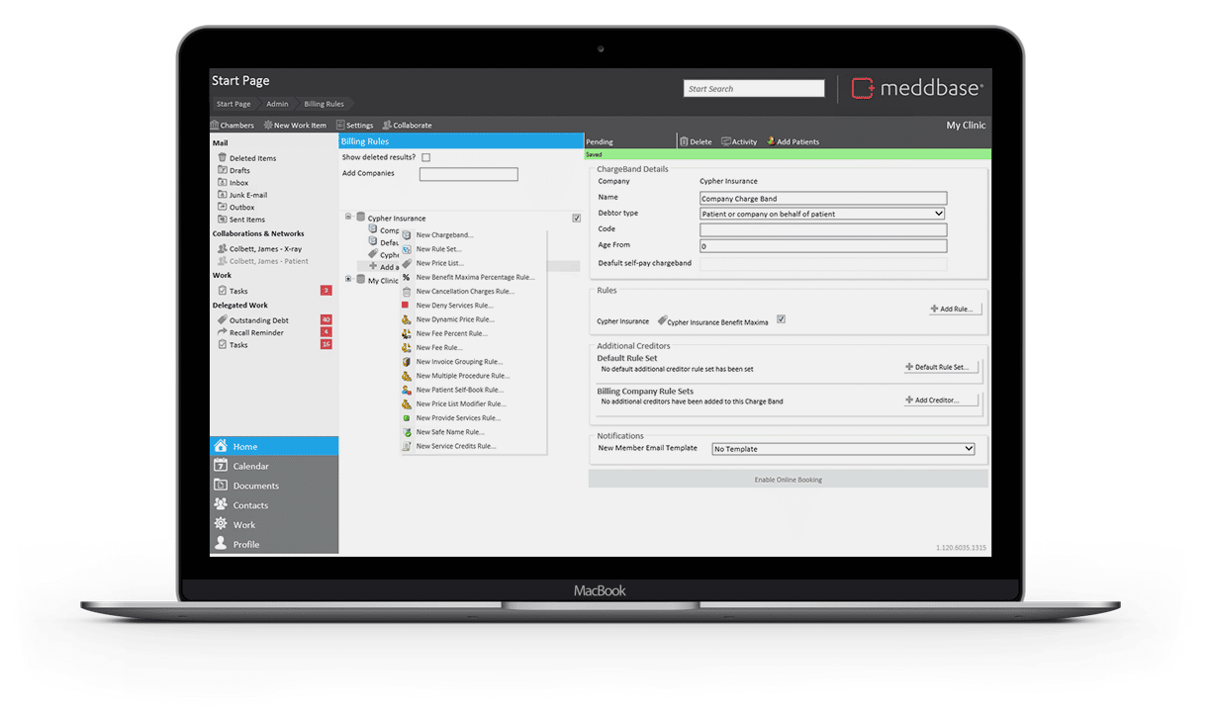Click the Enable Online Booking button
The image size is (1213, 713).
click(788, 480)
